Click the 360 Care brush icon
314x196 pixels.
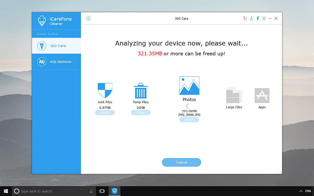tap(42, 46)
